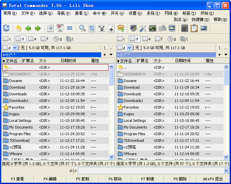Switch left panel to drive c
Screen dimensions: 231x184
7,39
